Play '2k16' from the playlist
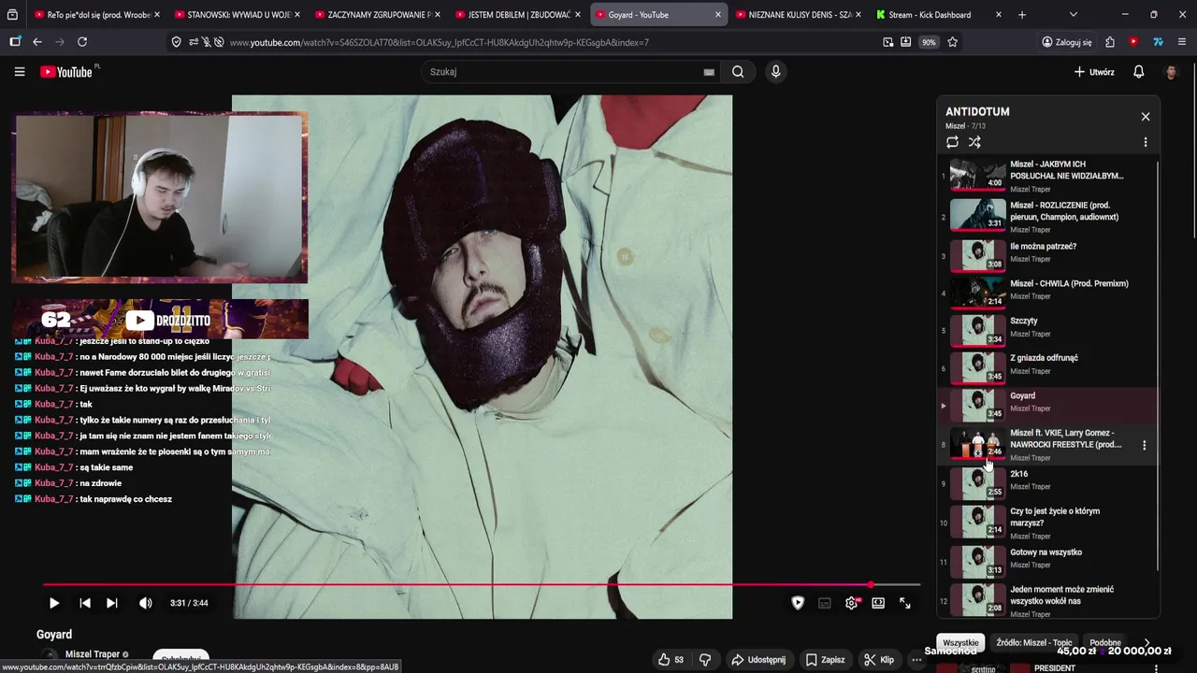This screenshot has height=673, width=1197. [1048, 483]
